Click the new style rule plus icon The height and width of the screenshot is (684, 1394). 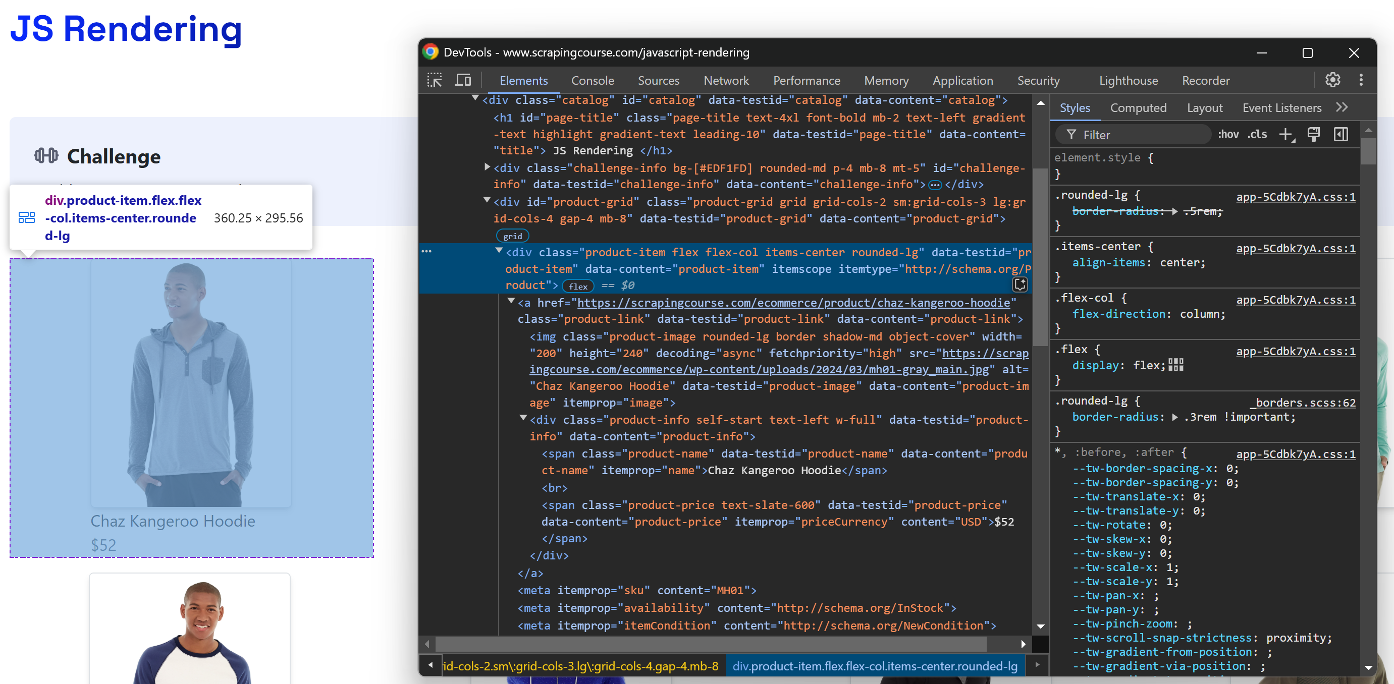[1286, 135]
